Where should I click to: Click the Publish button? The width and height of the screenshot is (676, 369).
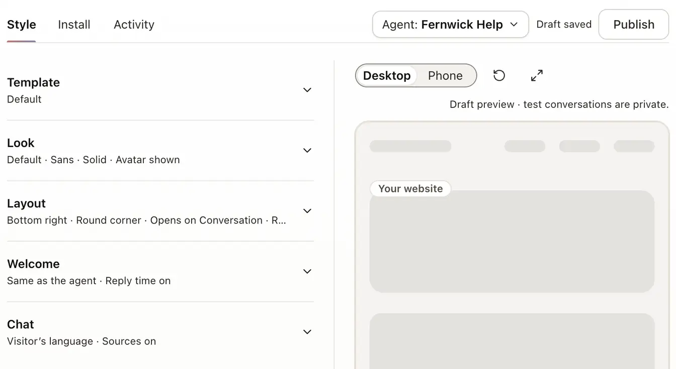(x=634, y=25)
